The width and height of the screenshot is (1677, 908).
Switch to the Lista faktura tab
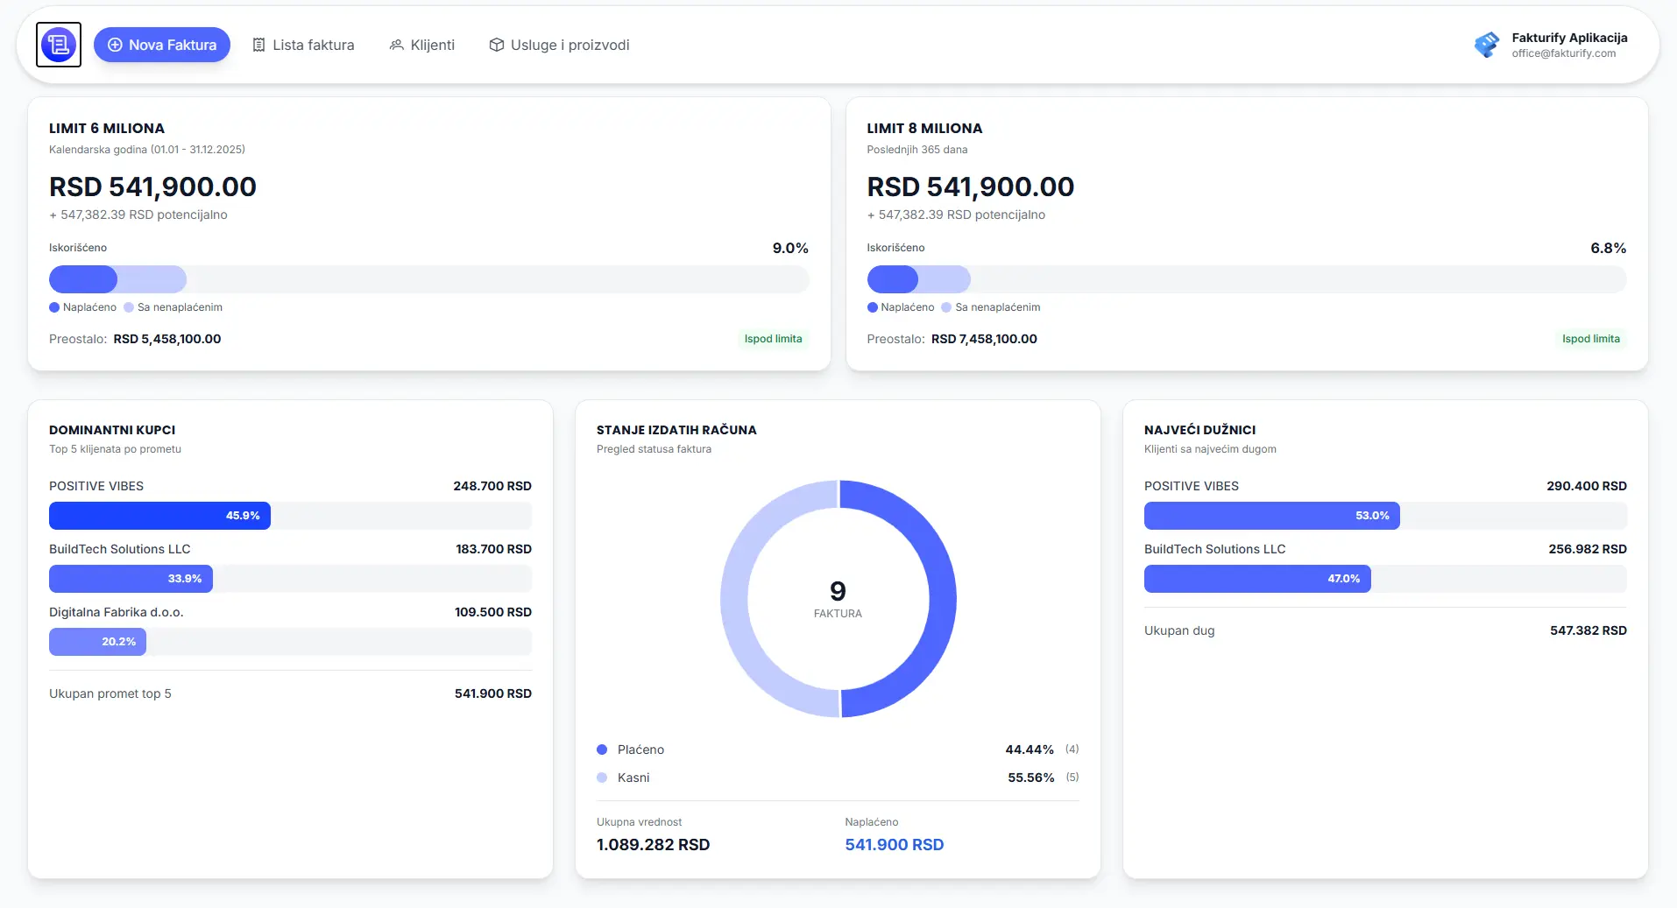[x=303, y=45]
